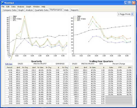The width and height of the screenshot is (137, 108).
Task: Close the Untitled window
Action: 134,3
